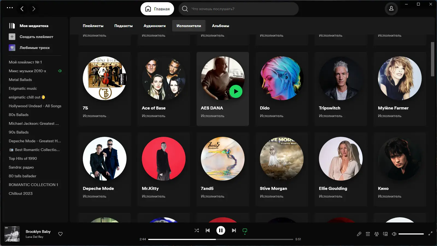The width and height of the screenshot is (437, 246).
Task: Open the 'Top Hits of 1990' playlist
Action: point(23,158)
